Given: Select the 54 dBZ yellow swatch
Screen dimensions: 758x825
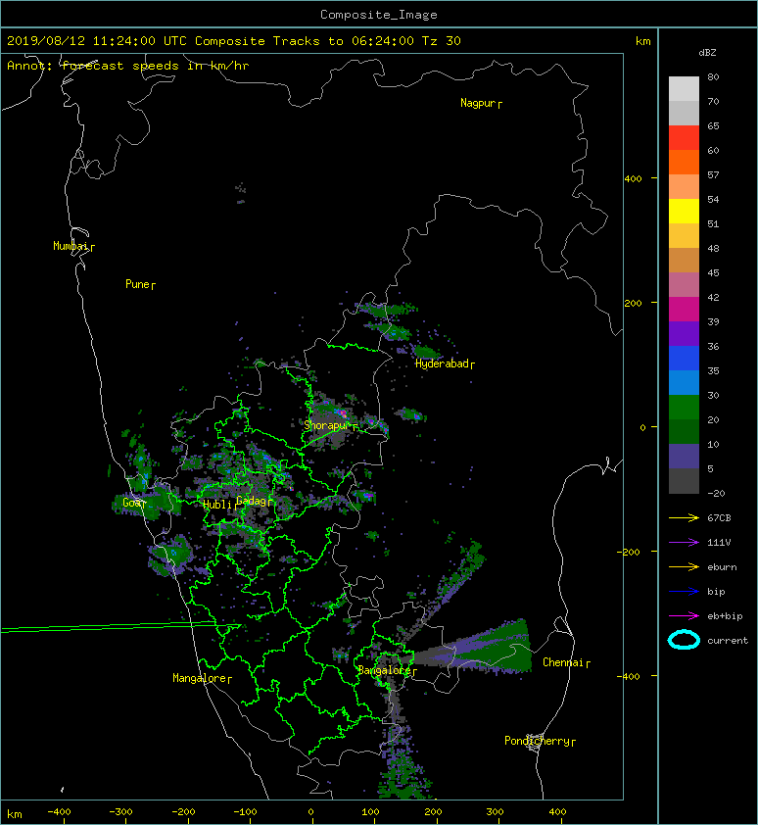Looking at the screenshot, I should coord(684,211).
